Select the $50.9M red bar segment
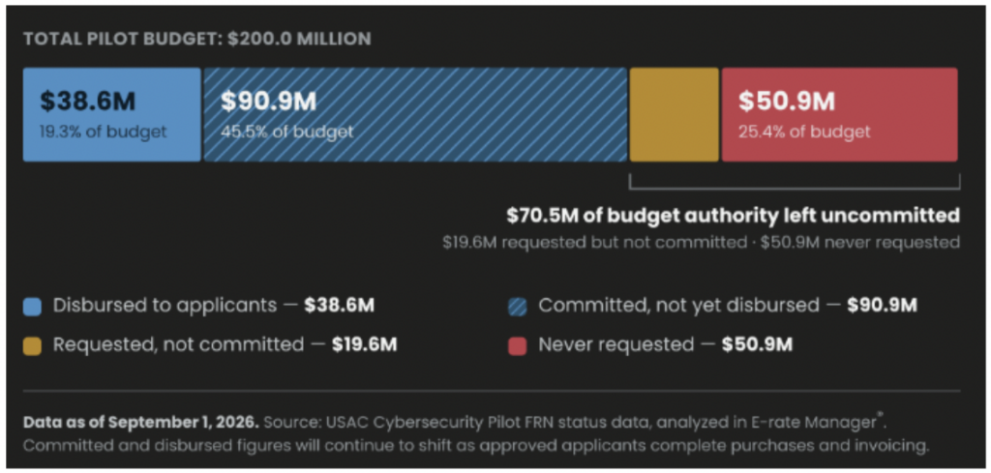 click(x=839, y=115)
